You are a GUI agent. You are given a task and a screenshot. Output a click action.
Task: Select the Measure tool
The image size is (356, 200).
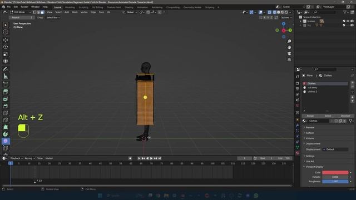tap(6, 76)
